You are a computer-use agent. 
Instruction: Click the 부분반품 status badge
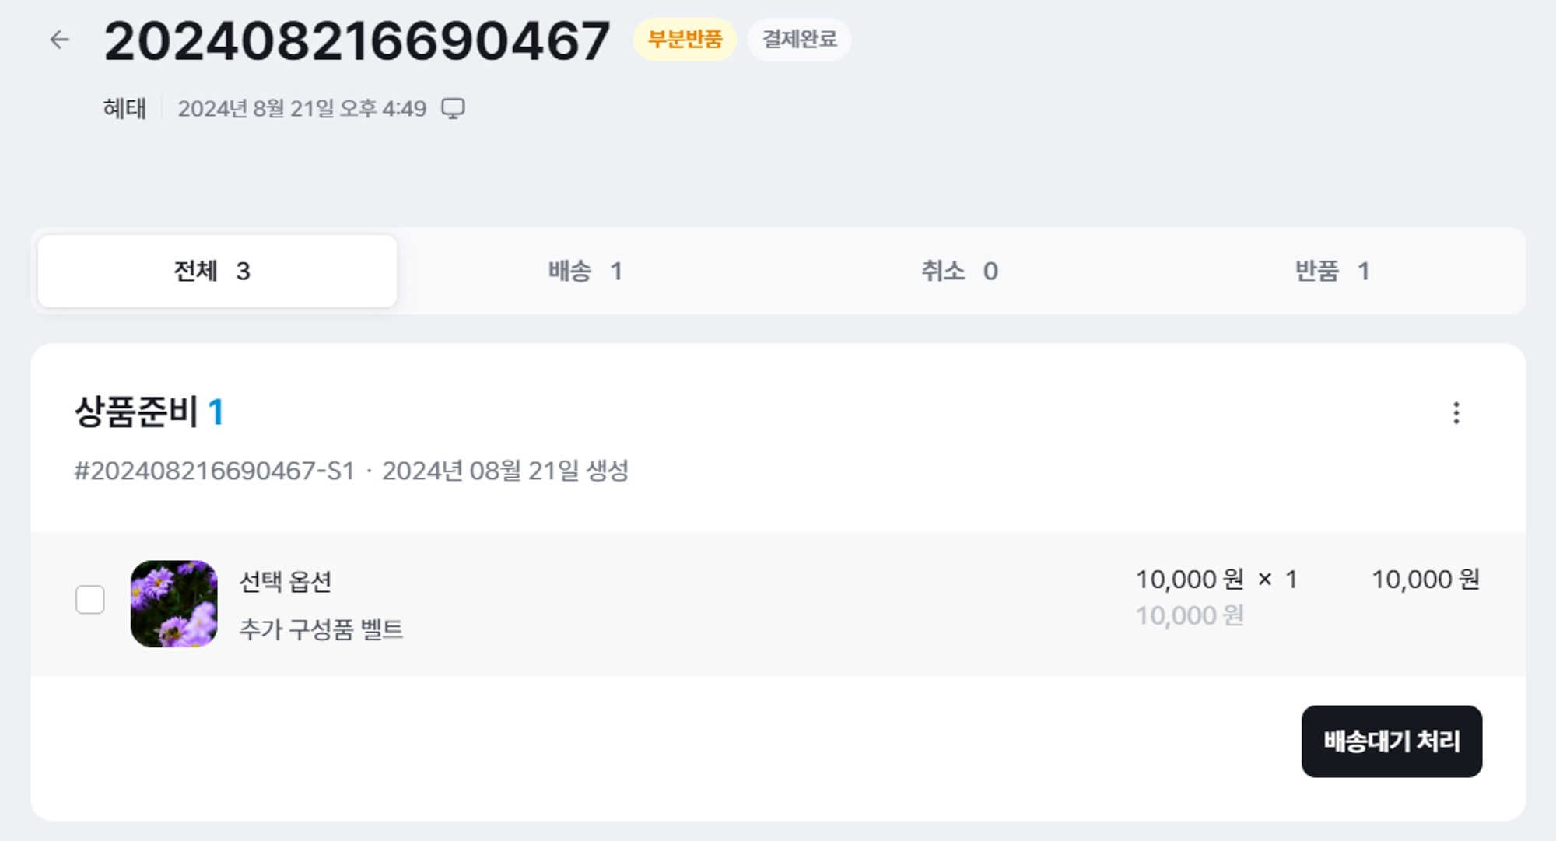(685, 39)
